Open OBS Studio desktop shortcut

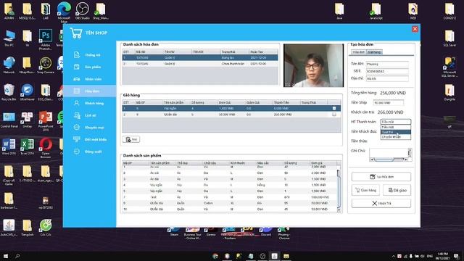coord(82,12)
